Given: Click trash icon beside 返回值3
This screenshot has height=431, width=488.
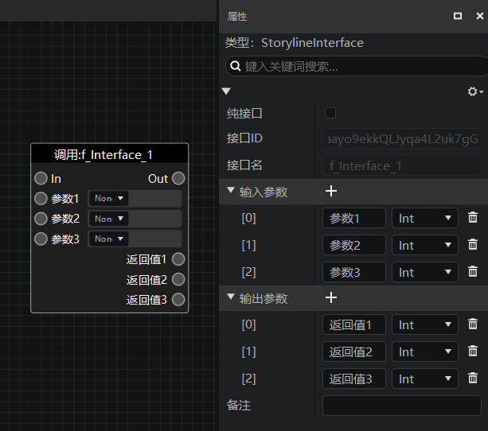Looking at the screenshot, I should [x=472, y=379].
